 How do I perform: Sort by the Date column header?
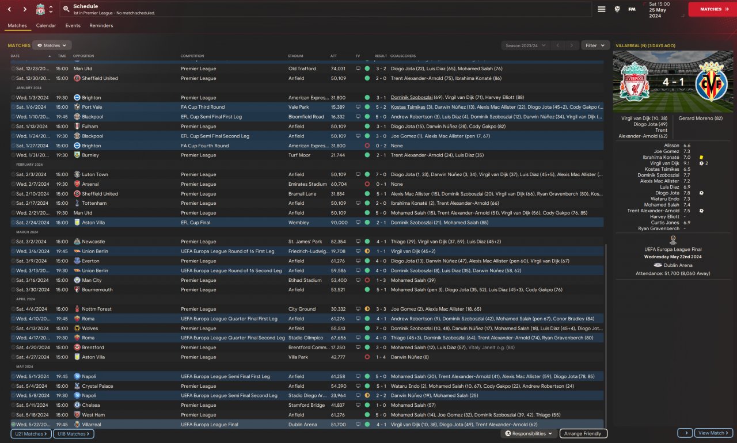tap(15, 56)
